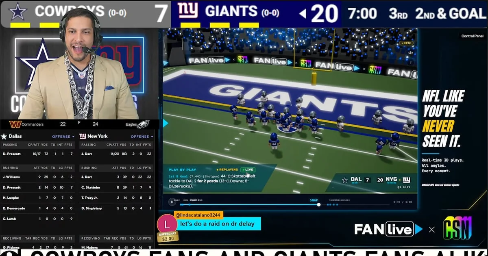The image size is (488, 256).
Task: Click the SNAP marker on the timeline
Action: 314,200
